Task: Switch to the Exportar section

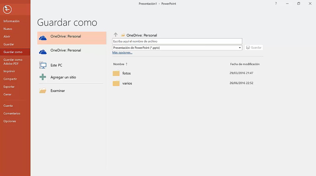Action: tap(9, 87)
